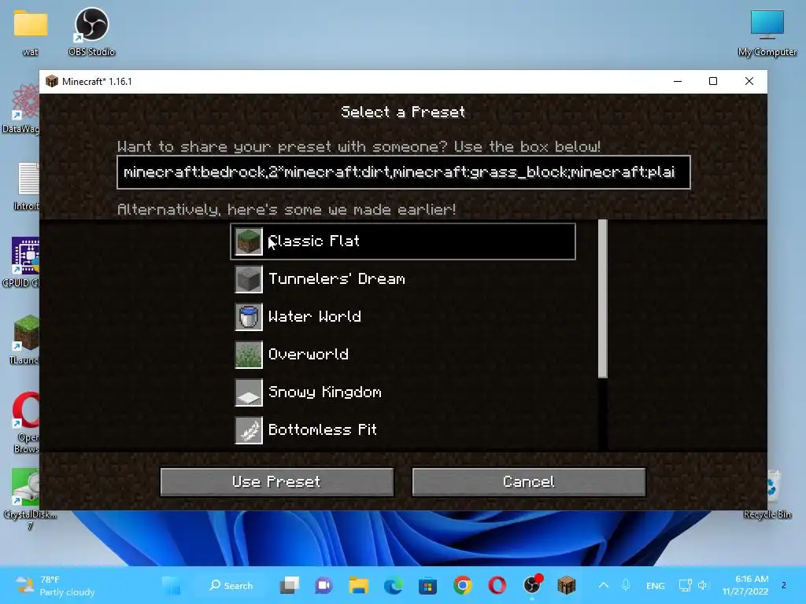Select the Opera Browser desktop shortcut
Viewport: 806px width, 604px height.
26,422
